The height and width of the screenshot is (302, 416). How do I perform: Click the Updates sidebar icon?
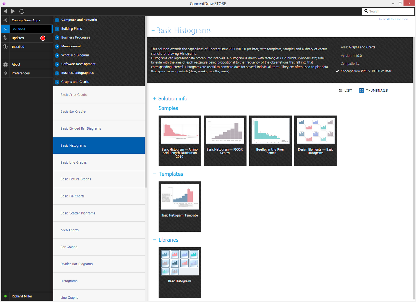(5, 38)
